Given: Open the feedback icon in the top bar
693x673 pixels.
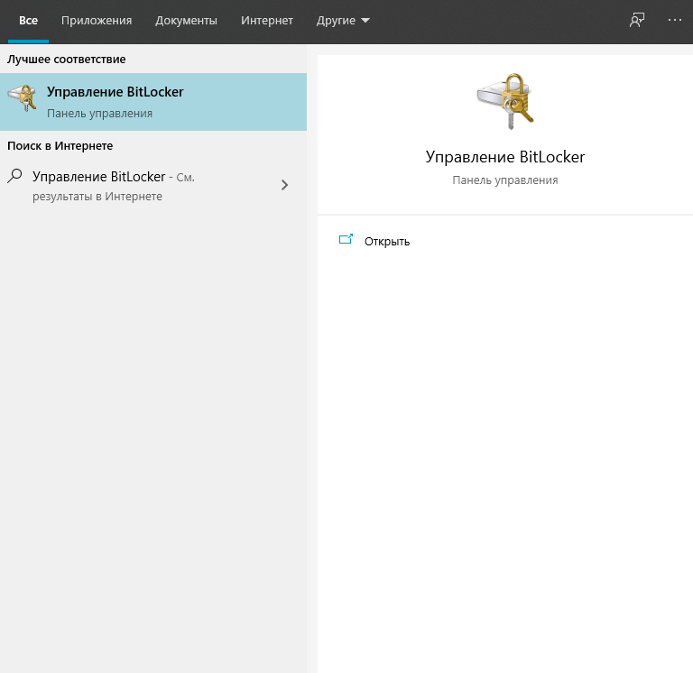Looking at the screenshot, I should click(637, 20).
